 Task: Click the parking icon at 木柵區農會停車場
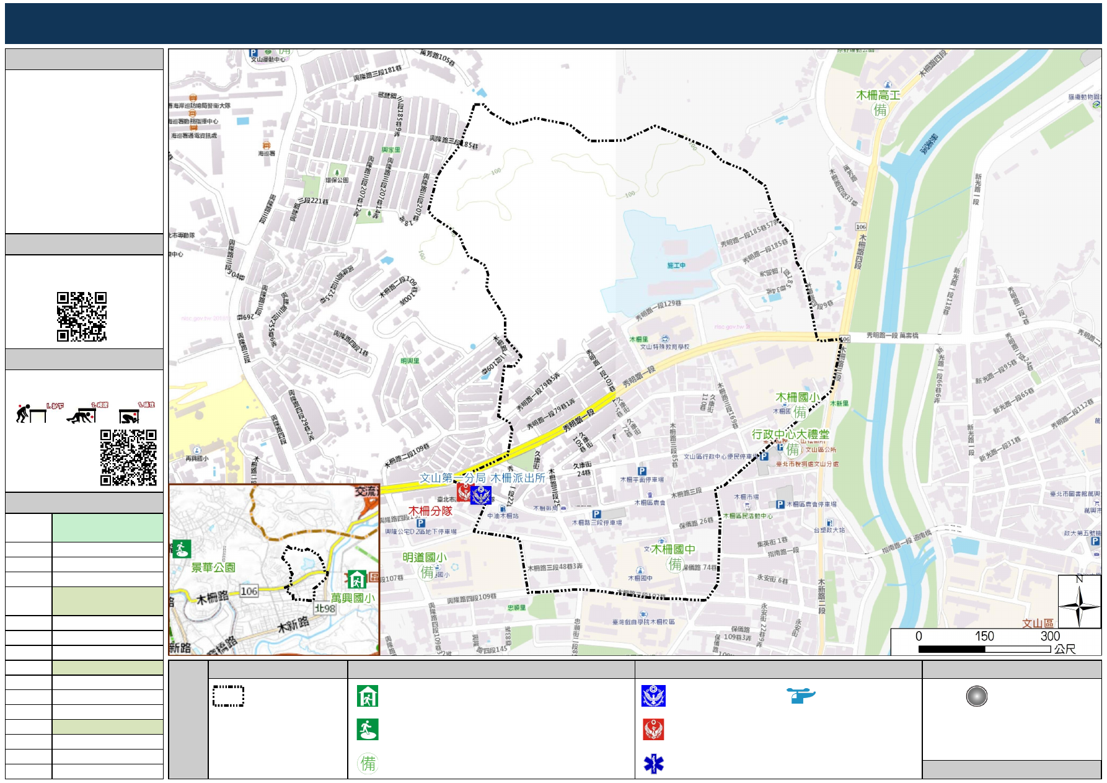coord(780,505)
